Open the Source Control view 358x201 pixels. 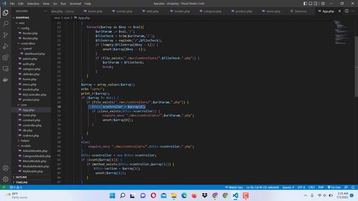point(6,35)
